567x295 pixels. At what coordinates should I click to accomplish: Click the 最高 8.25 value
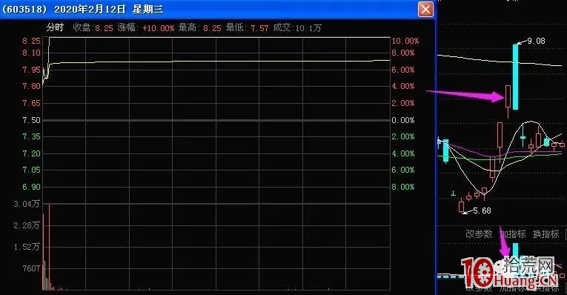point(212,28)
